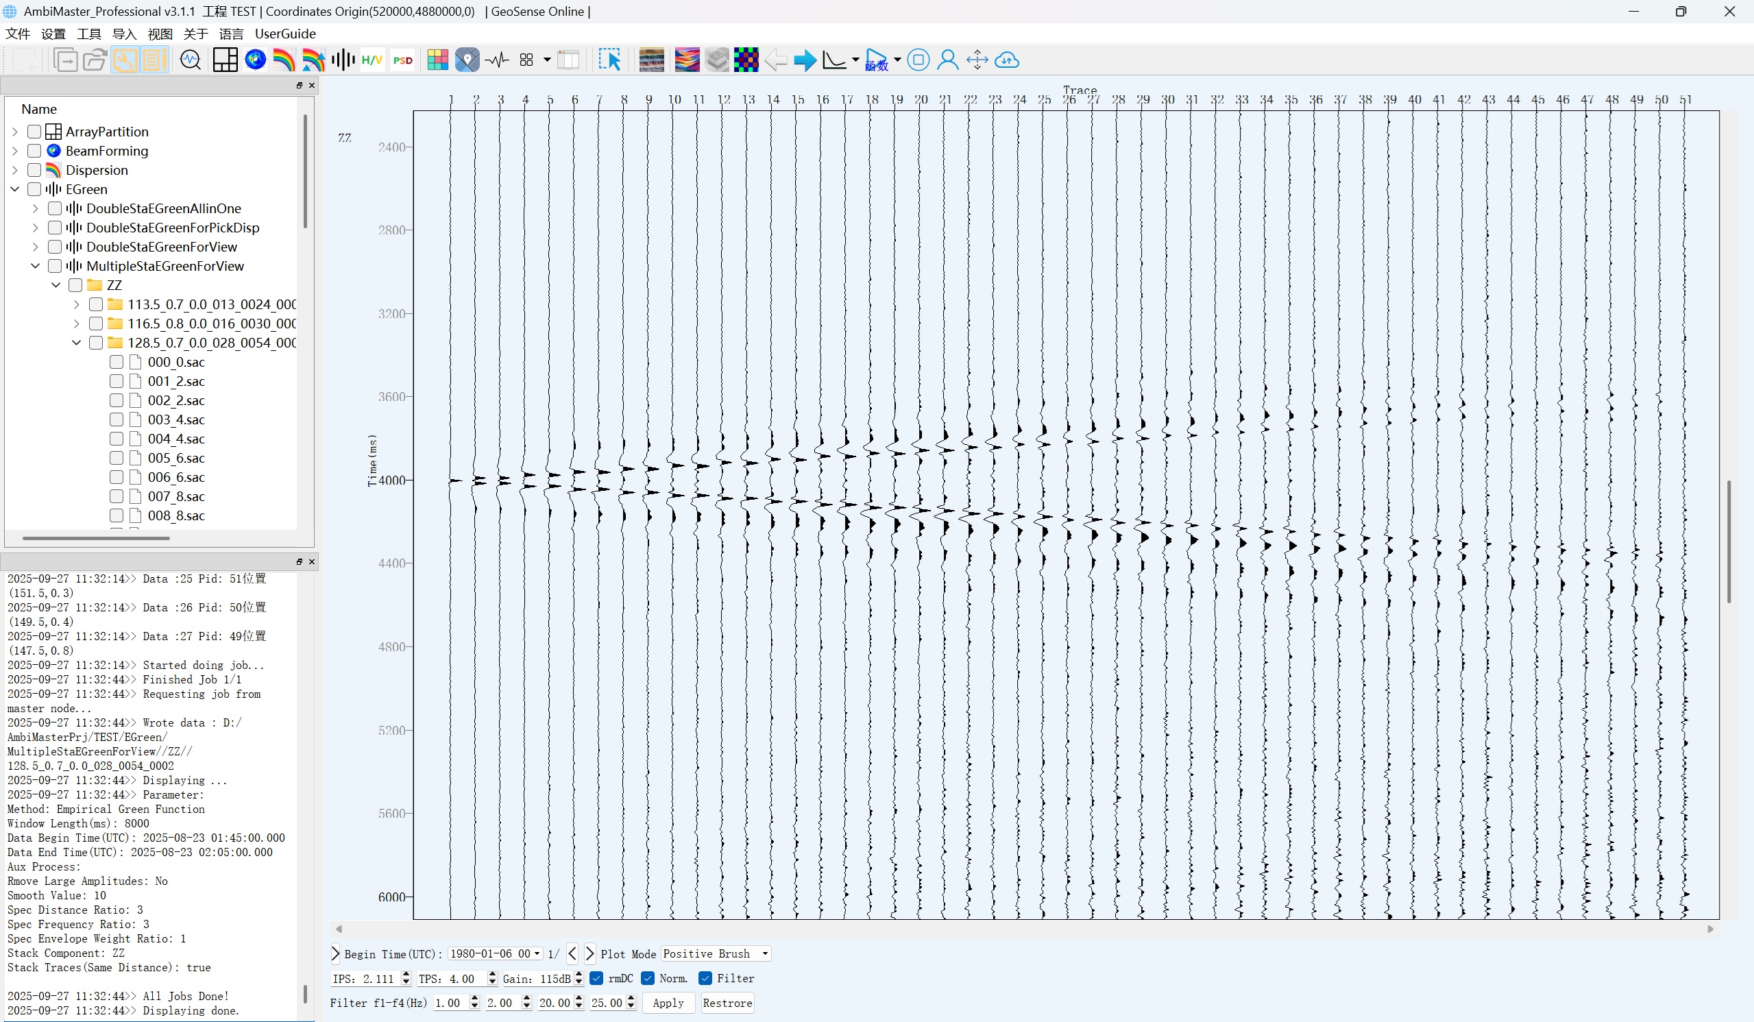1754x1022 pixels.
Task: Click the ArrayPartition grid toolbar icon
Action: 225,60
